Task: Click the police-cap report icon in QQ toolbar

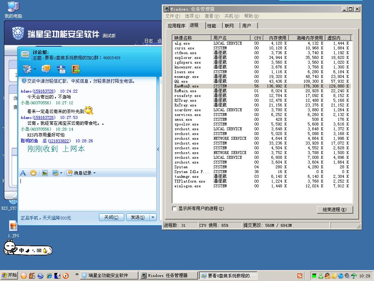Action: pos(61,69)
